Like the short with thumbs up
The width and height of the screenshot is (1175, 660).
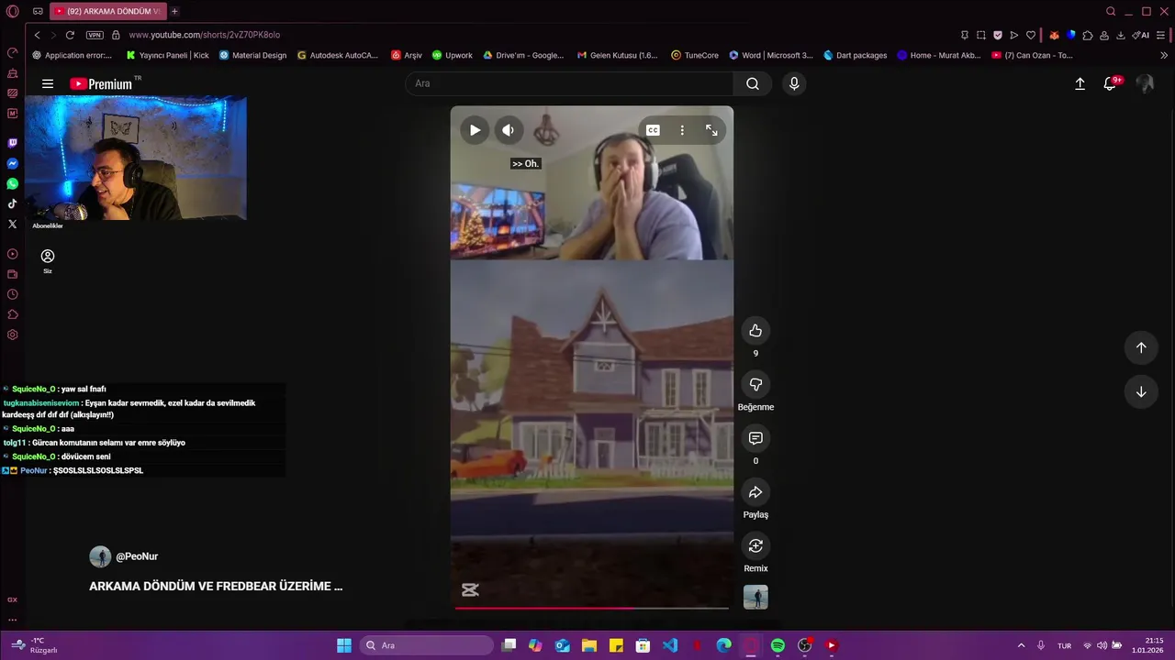click(x=755, y=331)
